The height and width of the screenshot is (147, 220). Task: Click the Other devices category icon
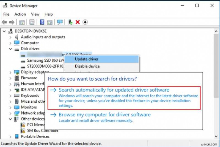pyautogui.click(x=17, y=119)
